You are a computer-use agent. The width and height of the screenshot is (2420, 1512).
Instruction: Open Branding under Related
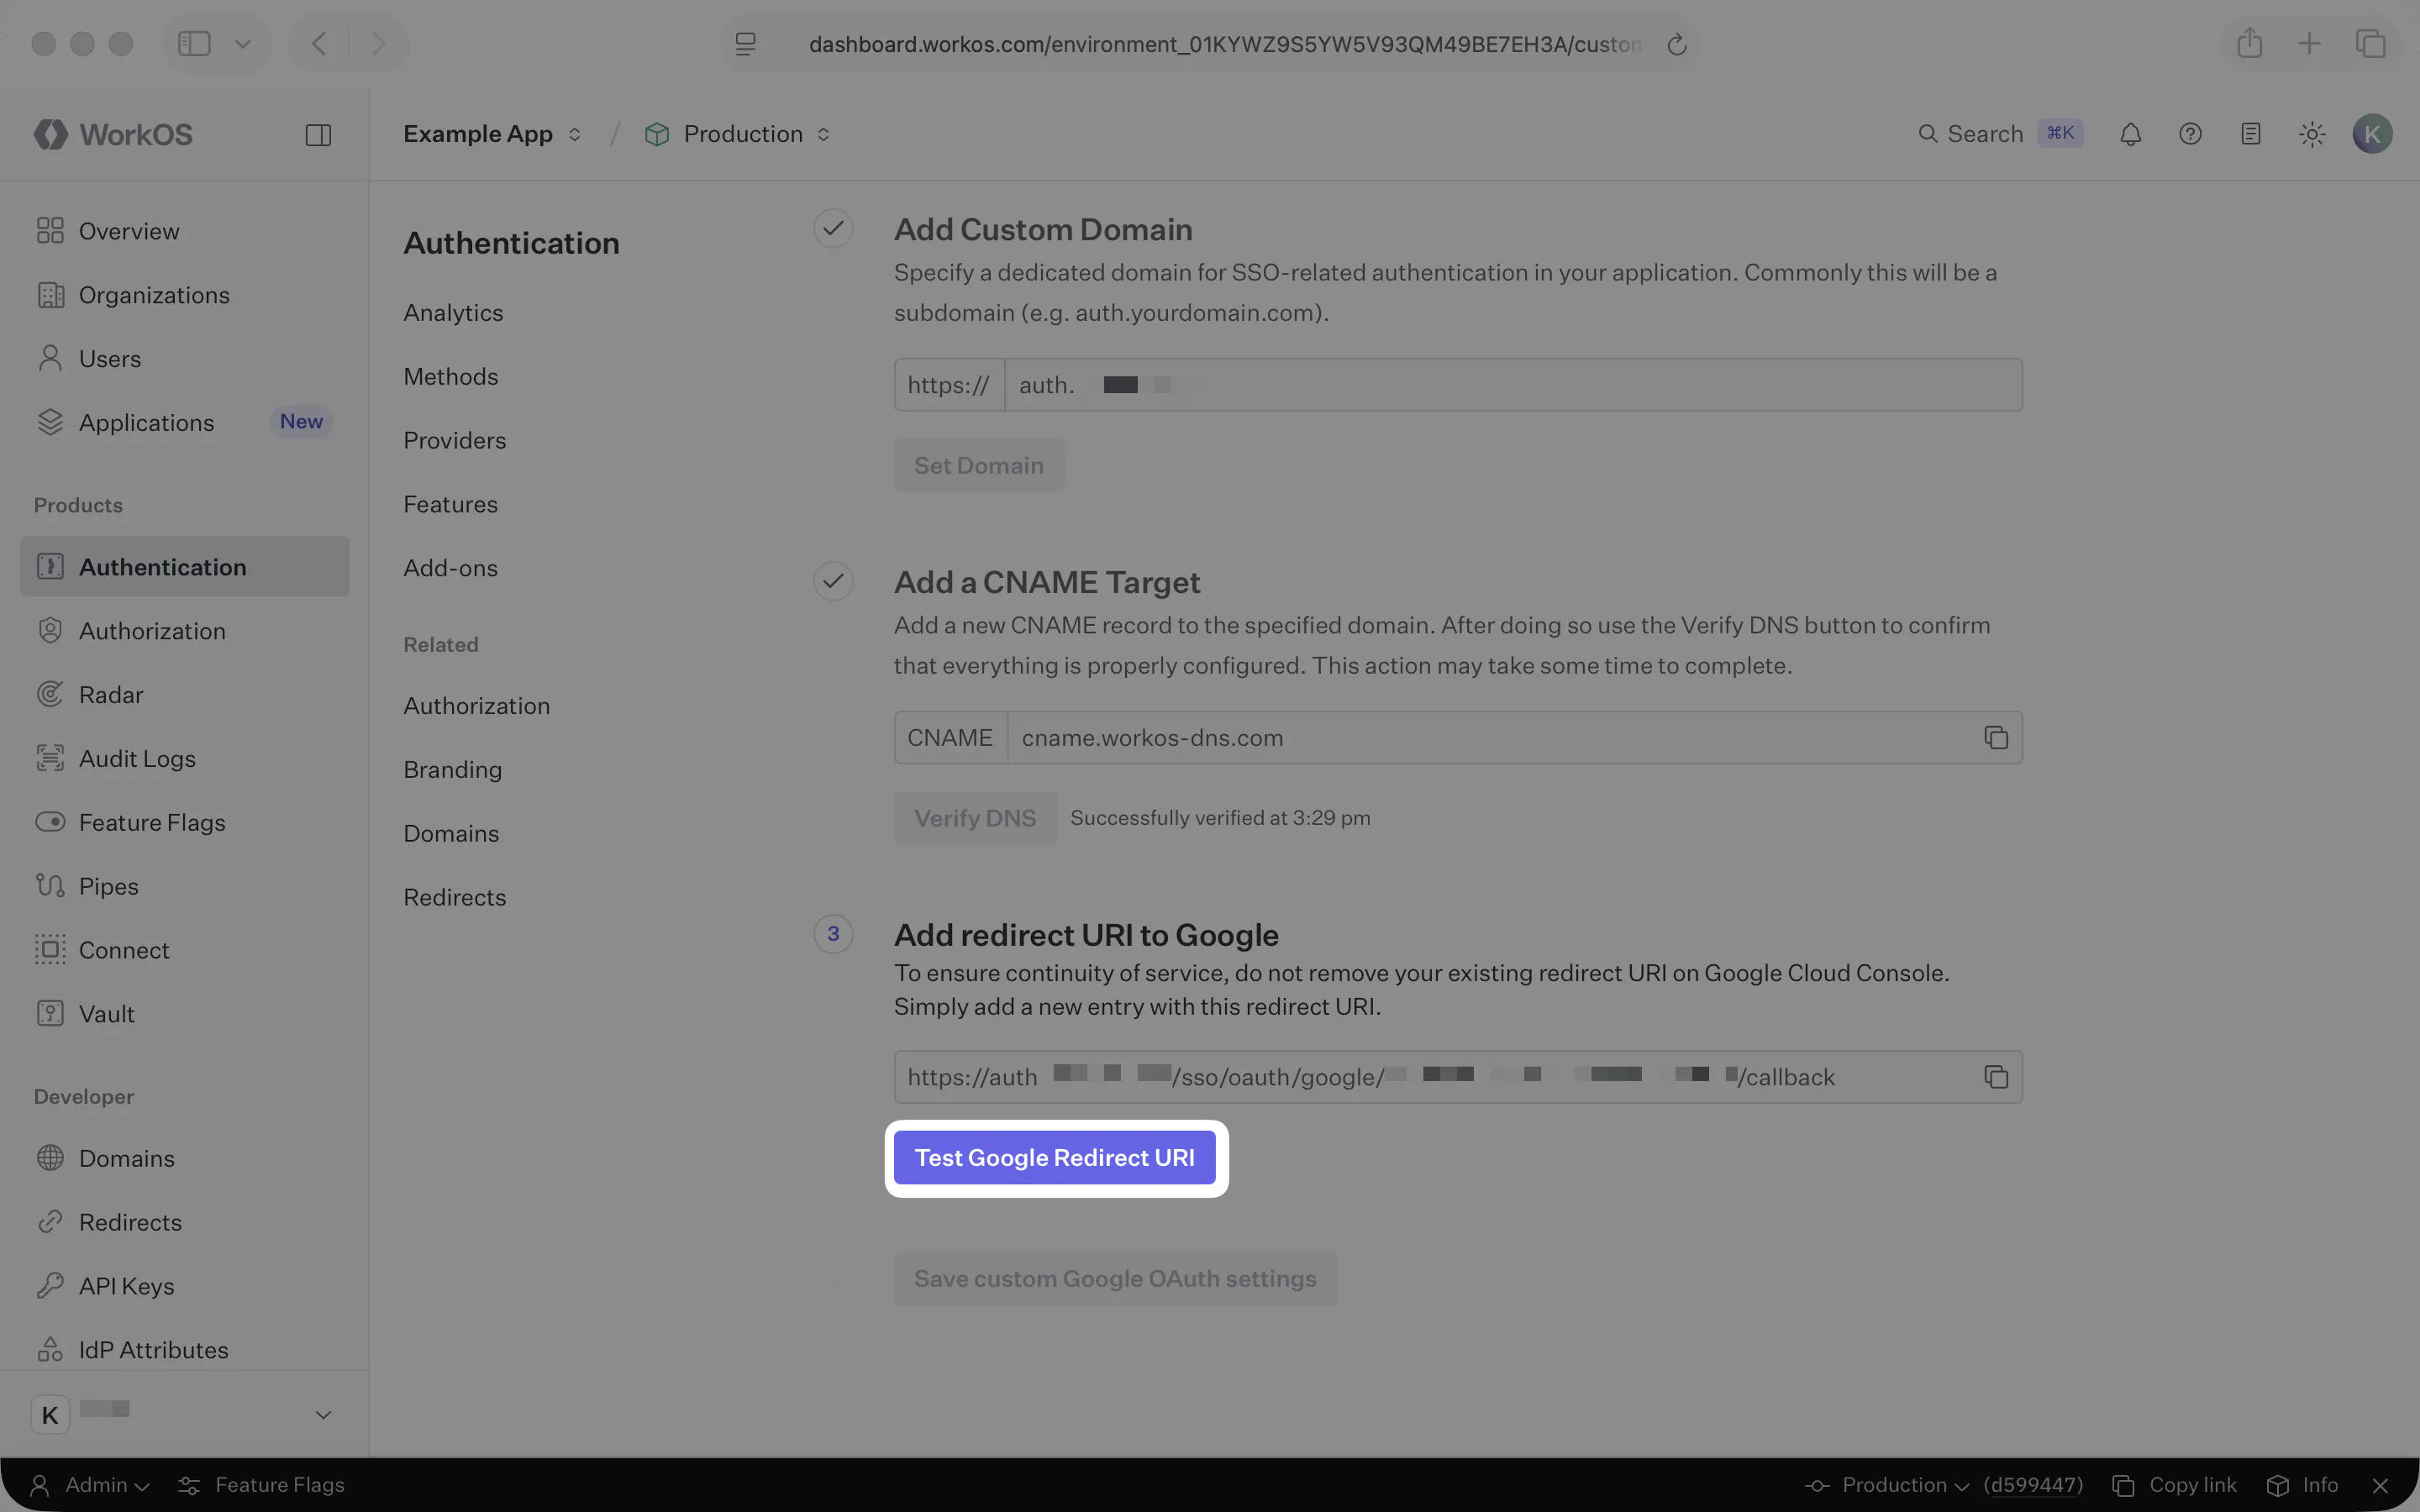(453, 770)
